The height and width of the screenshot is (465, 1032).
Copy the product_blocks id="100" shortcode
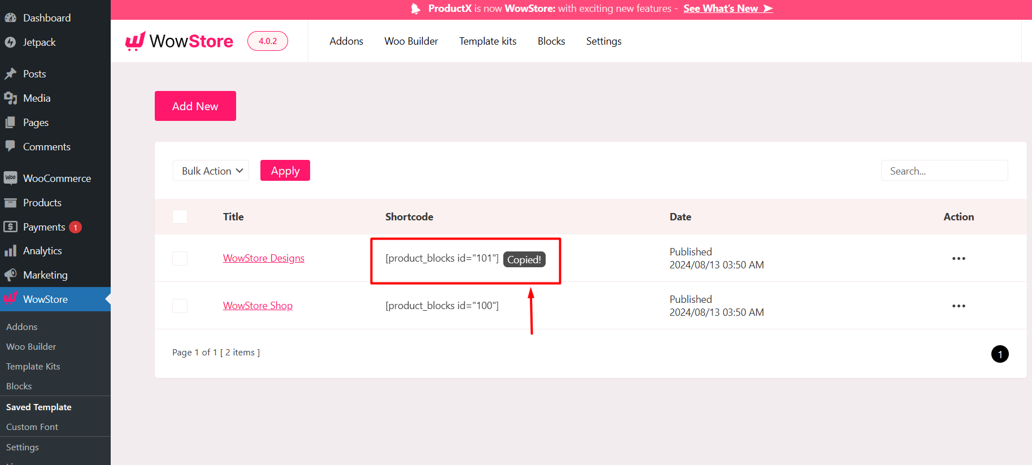coord(442,306)
